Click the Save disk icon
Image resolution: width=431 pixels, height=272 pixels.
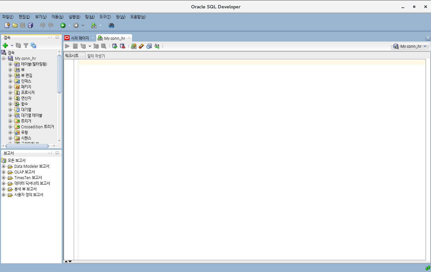[22, 25]
